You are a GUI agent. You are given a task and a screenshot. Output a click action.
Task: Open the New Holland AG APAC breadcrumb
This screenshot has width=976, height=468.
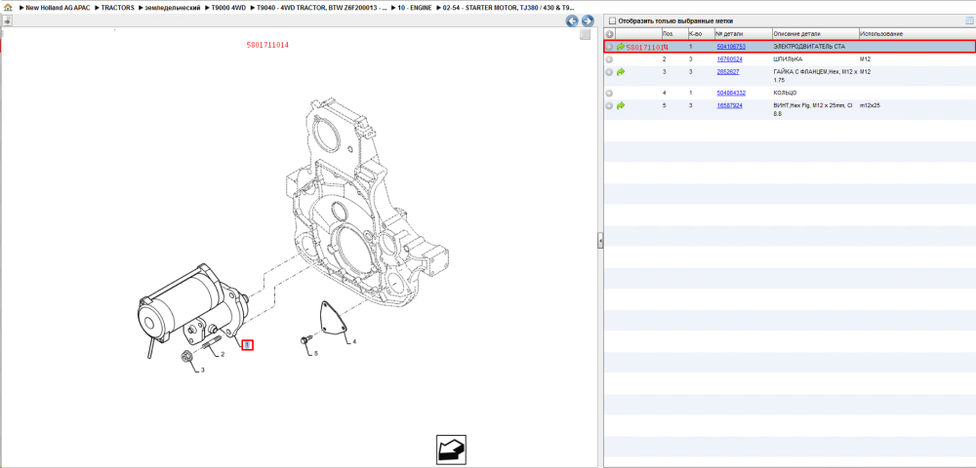tap(58, 8)
